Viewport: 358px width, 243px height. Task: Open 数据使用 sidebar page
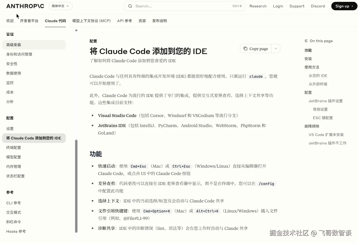(x=34, y=73)
